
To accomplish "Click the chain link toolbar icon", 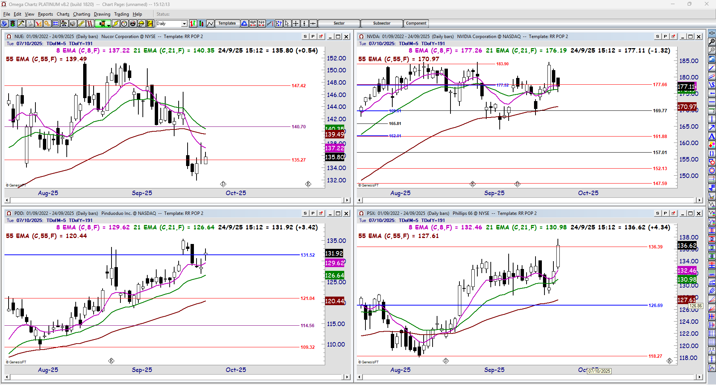I will (81, 24).
